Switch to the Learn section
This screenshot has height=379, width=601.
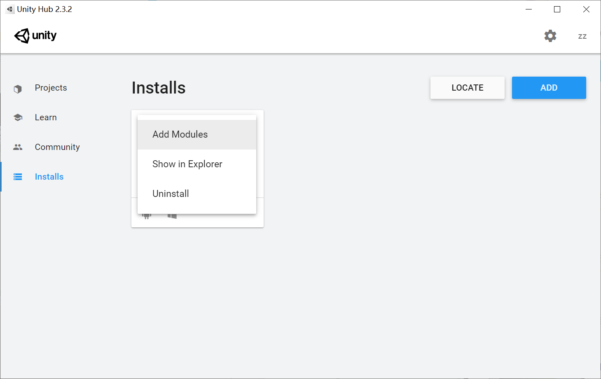point(46,117)
